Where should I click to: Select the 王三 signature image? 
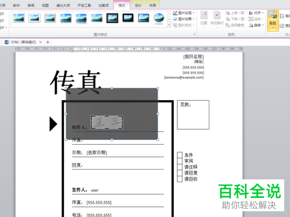tap(107, 122)
